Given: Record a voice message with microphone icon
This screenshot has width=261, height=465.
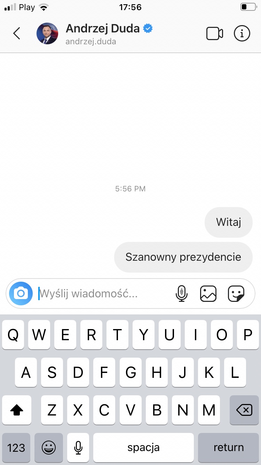Looking at the screenshot, I should pyautogui.click(x=181, y=294).
